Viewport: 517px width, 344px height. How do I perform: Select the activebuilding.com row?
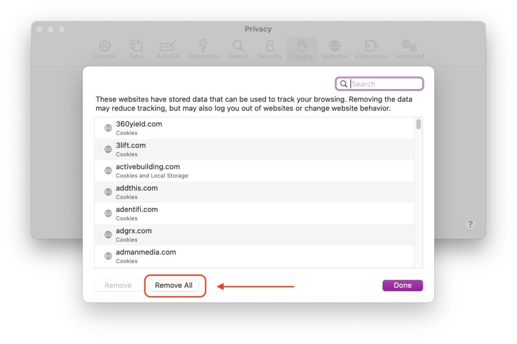coord(254,170)
